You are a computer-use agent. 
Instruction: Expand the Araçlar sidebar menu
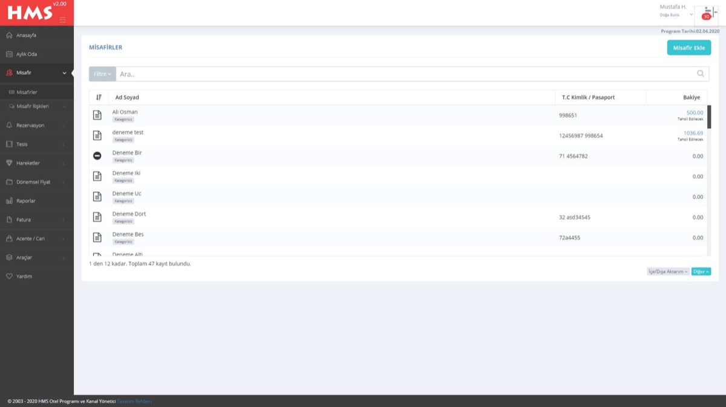[37, 257]
